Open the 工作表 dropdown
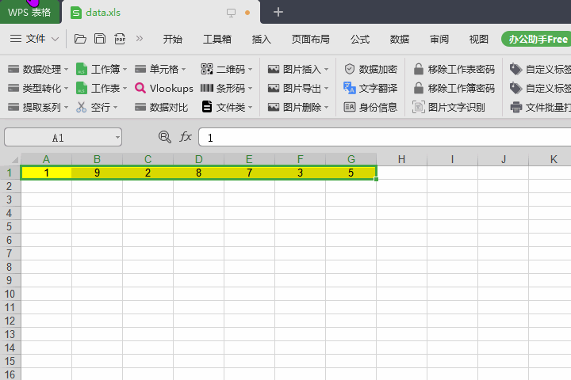Image resolution: width=571 pixels, height=380 pixels. (x=102, y=88)
